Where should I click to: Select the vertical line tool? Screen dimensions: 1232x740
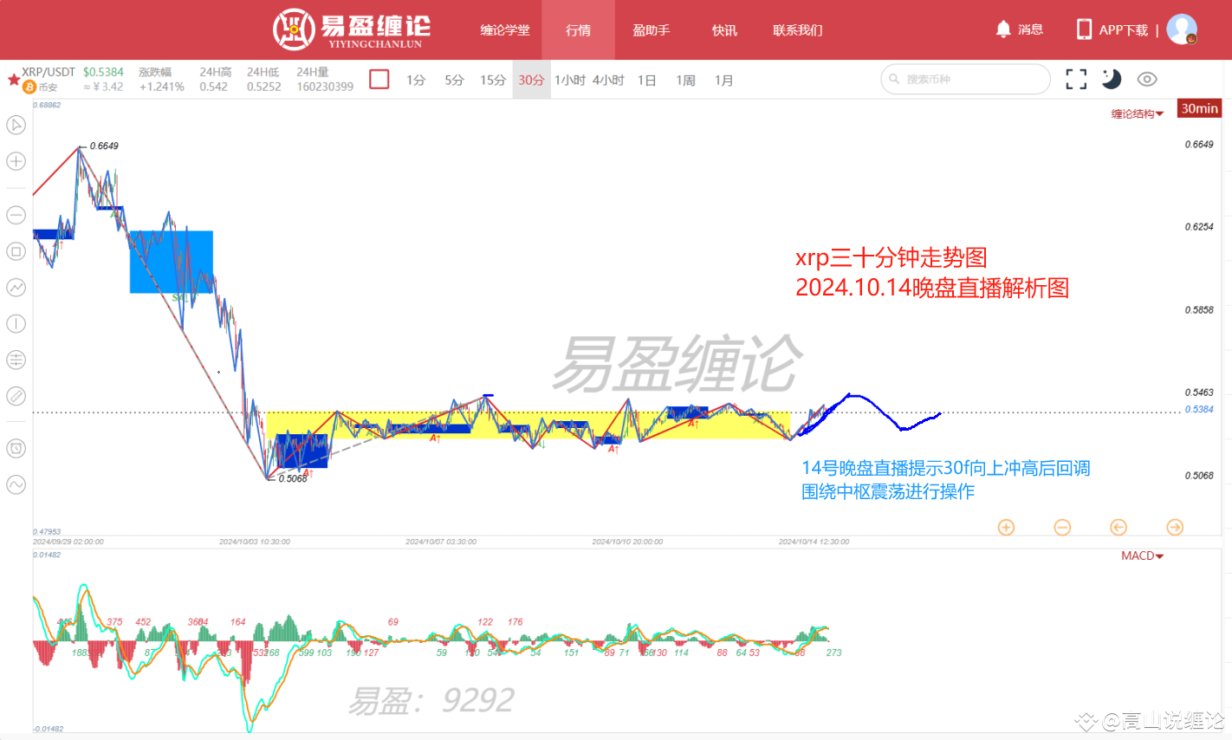tap(16, 323)
